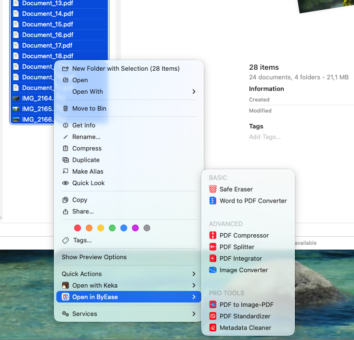
Task: Expand the Open With submenu arrow
Action: pyautogui.click(x=194, y=91)
